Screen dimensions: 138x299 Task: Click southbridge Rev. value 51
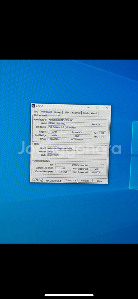102,137
